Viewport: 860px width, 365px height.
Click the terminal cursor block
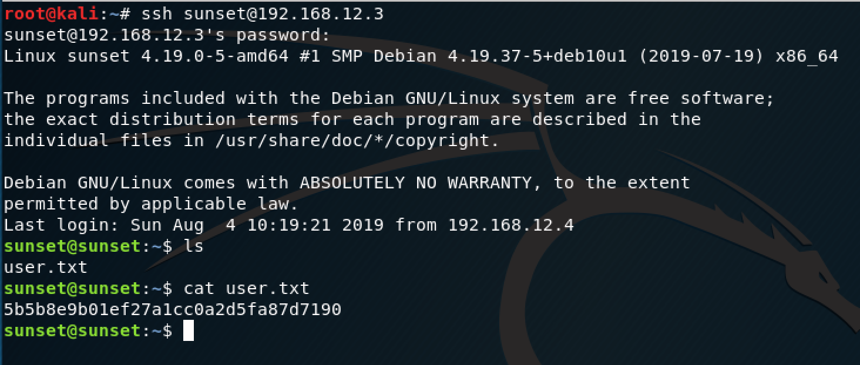pyautogui.click(x=188, y=331)
